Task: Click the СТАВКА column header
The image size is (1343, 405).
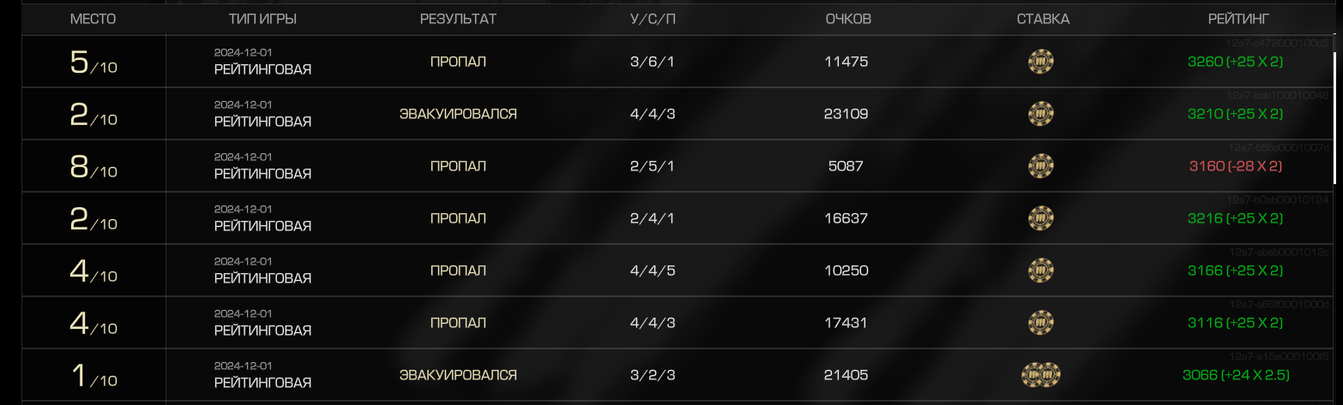Action: click(1043, 19)
